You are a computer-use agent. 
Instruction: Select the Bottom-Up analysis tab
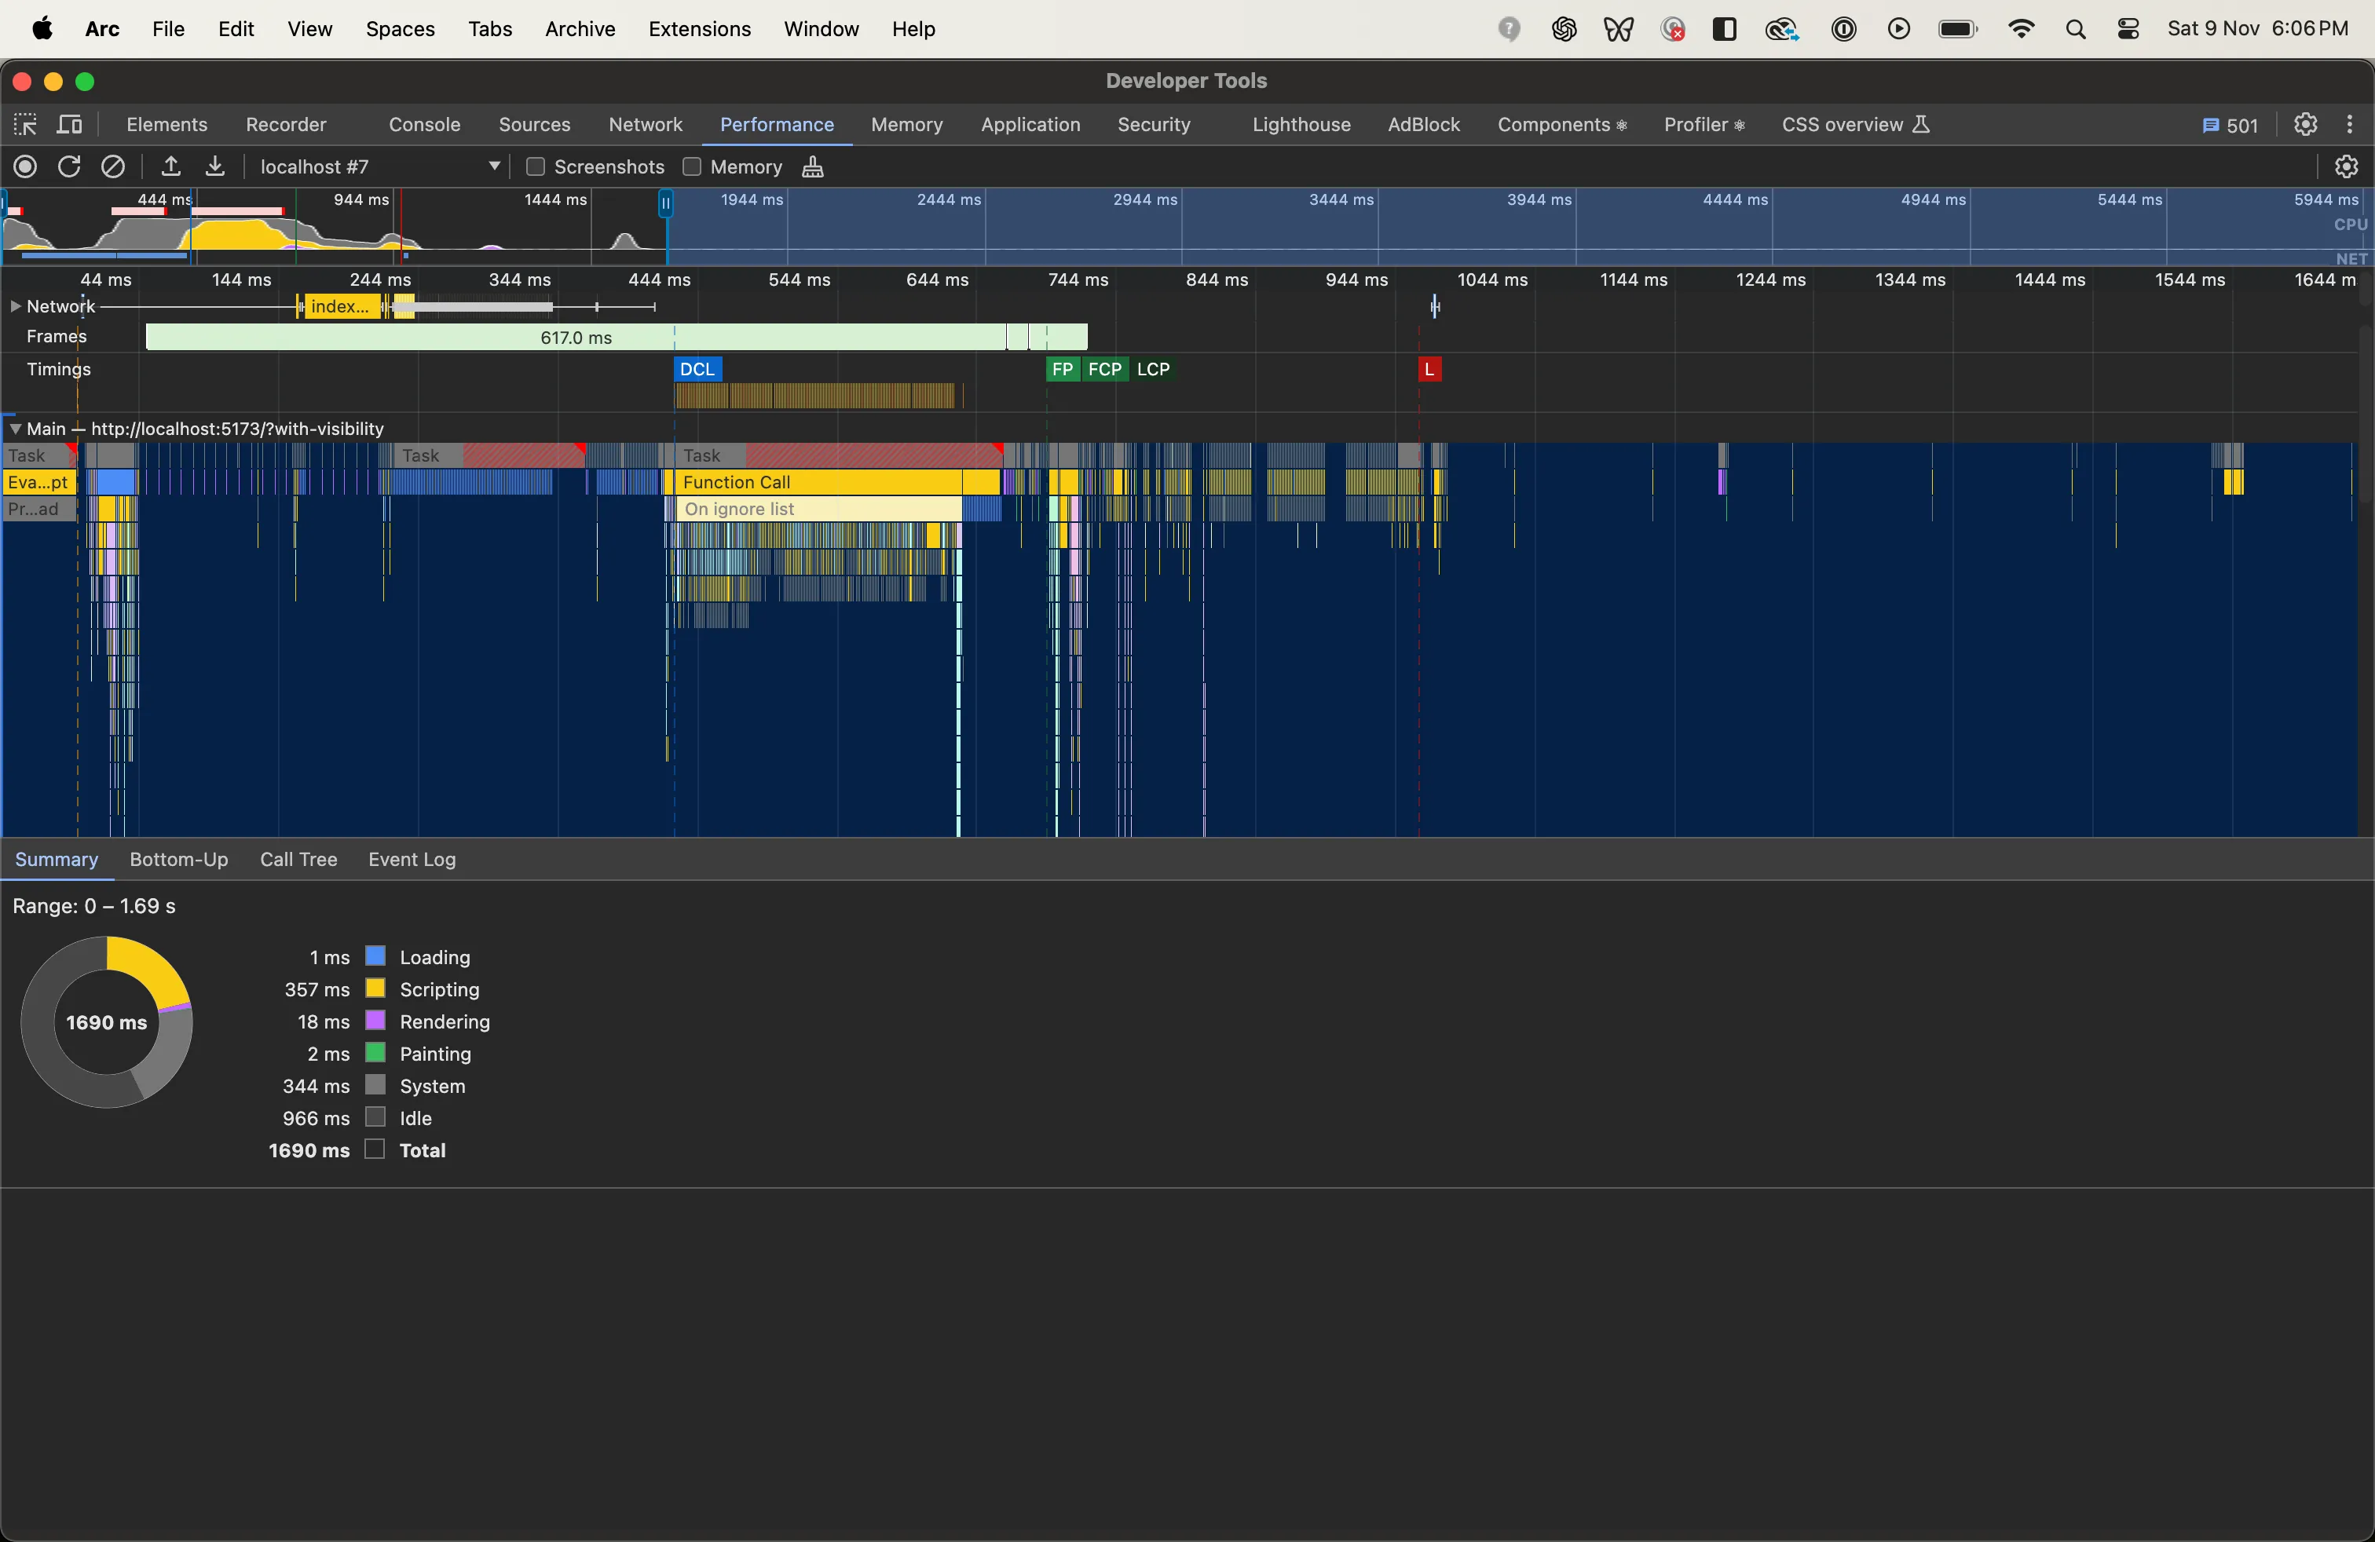point(178,858)
